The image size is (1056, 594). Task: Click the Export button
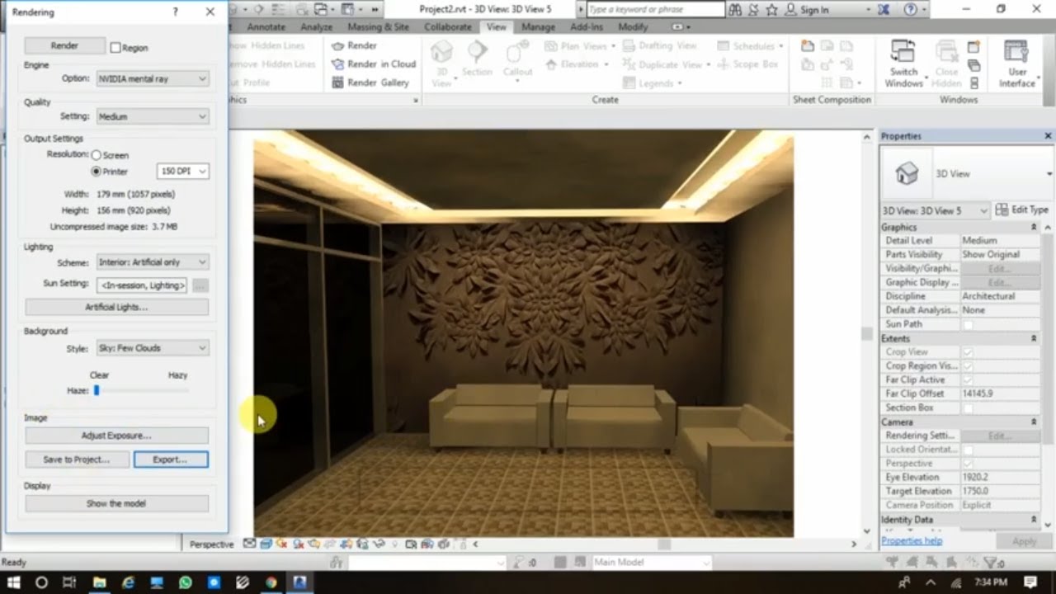[x=170, y=460]
